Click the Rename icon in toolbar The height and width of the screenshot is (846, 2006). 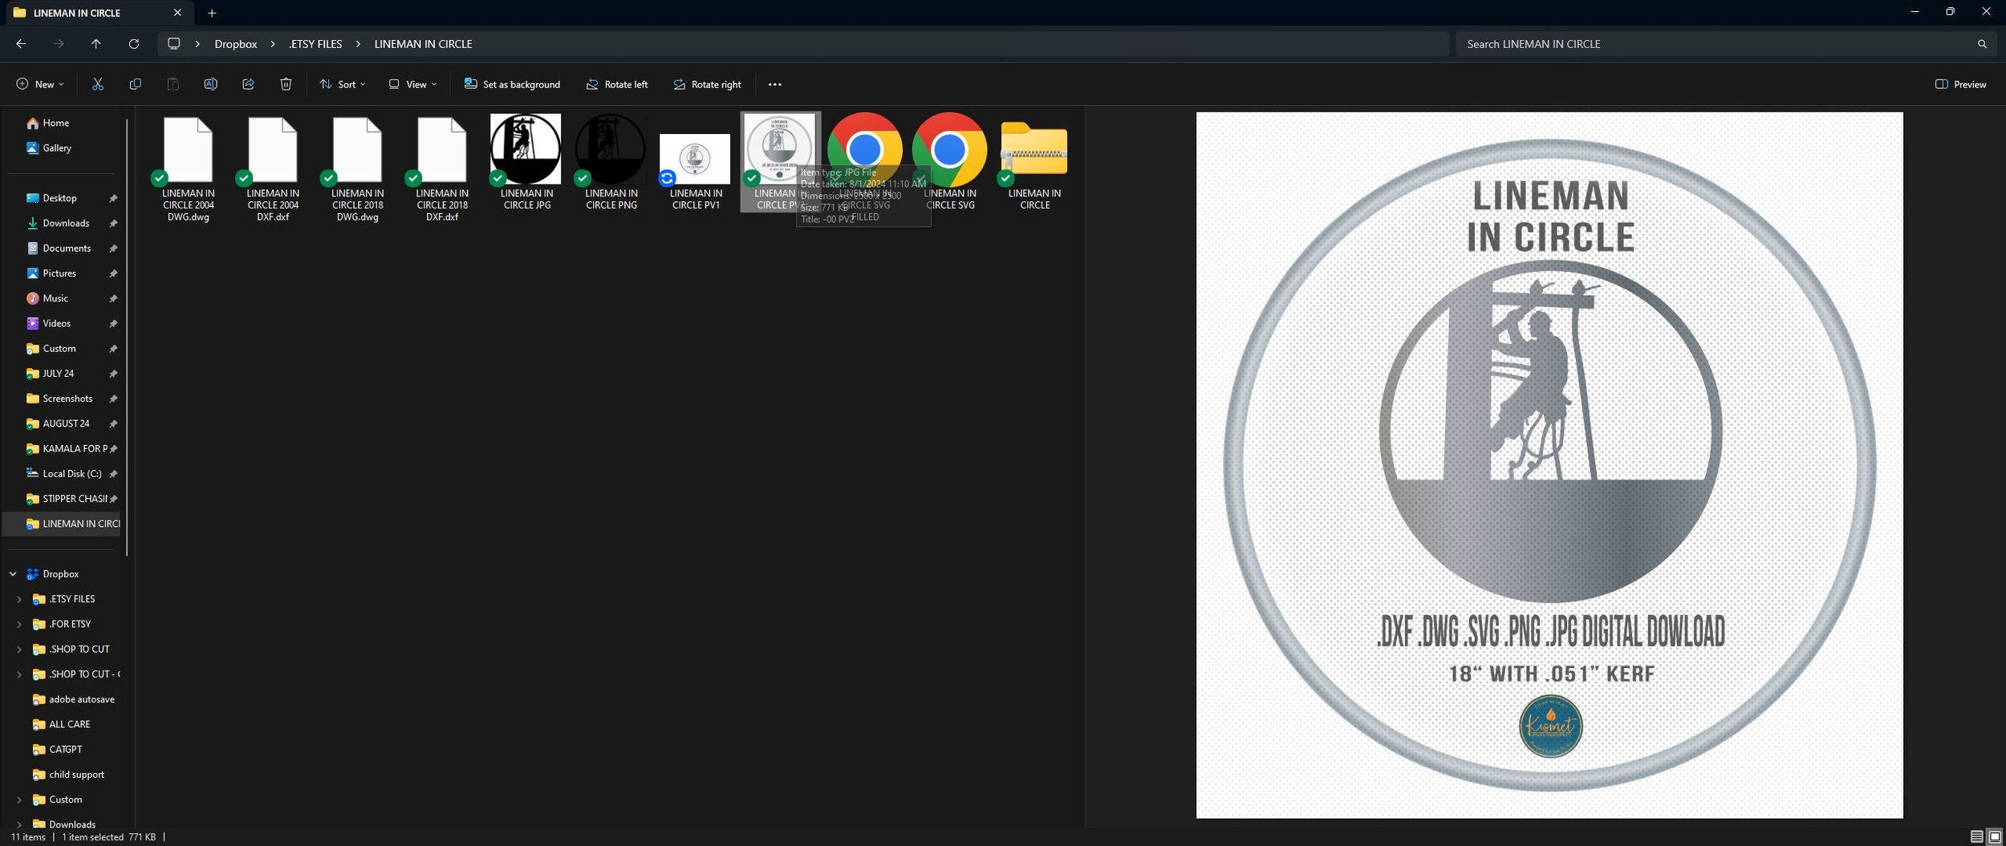coord(210,84)
